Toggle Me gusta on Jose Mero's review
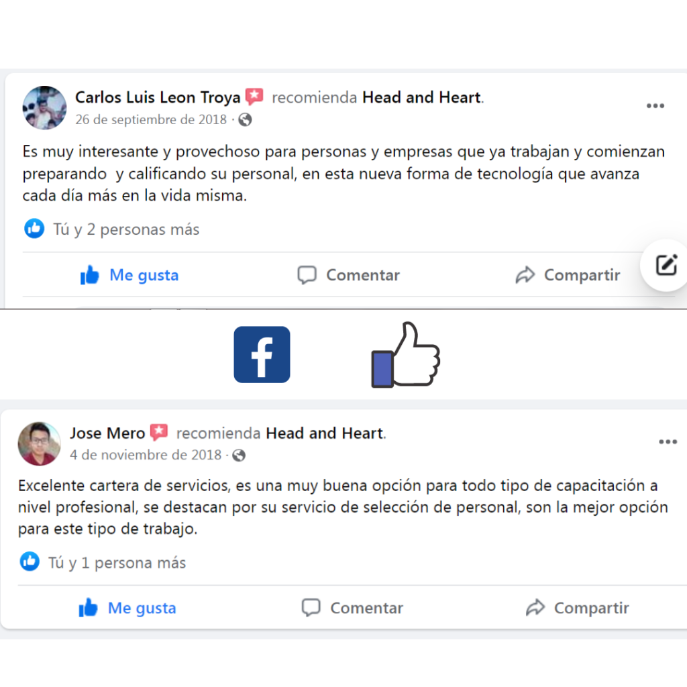The image size is (687, 687). tap(127, 608)
